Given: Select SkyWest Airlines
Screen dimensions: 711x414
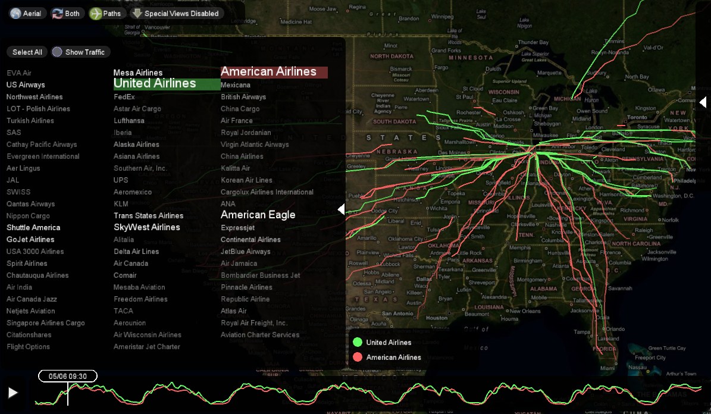Looking at the screenshot, I should 147,227.
